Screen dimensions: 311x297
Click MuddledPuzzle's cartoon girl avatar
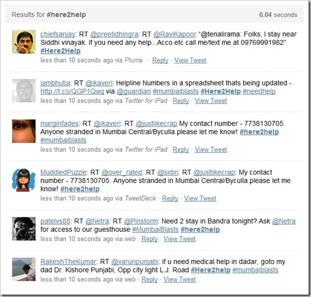point(24,180)
